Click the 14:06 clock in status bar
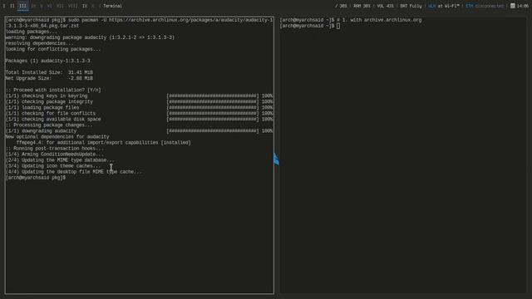This screenshot has height=299, width=532. 523,6
